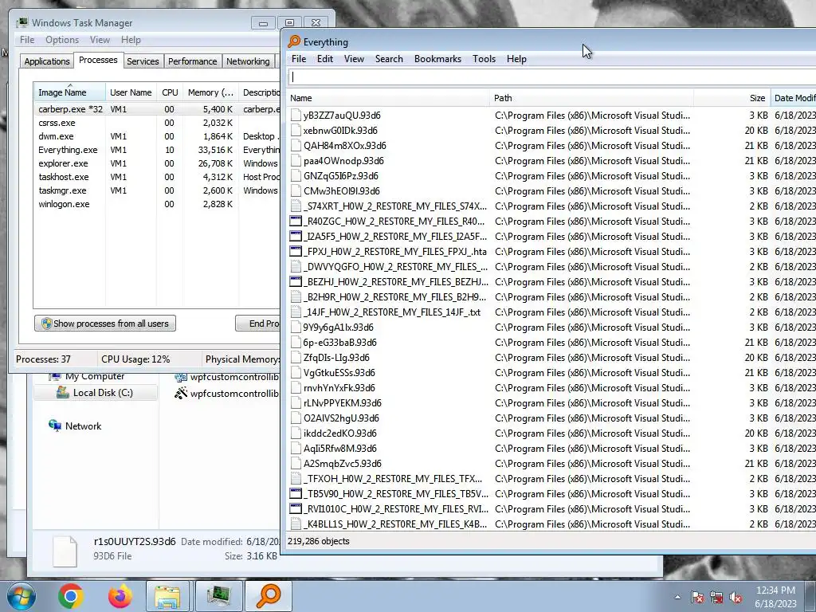This screenshot has width=816, height=612.
Task: Switch to Services tab
Action: point(143,61)
